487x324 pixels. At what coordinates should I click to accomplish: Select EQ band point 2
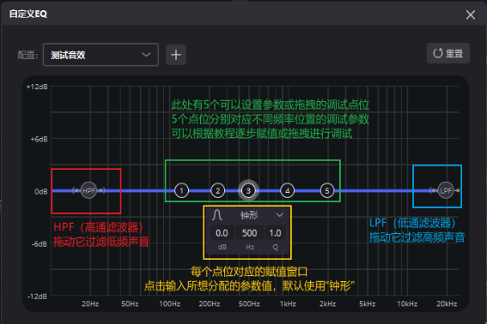pyautogui.click(x=217, y=190)
